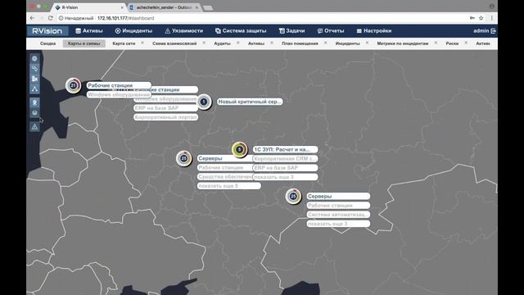The image size is (524, 295).
Task: Close the Карта сети tab
Action: click(142, 43)
